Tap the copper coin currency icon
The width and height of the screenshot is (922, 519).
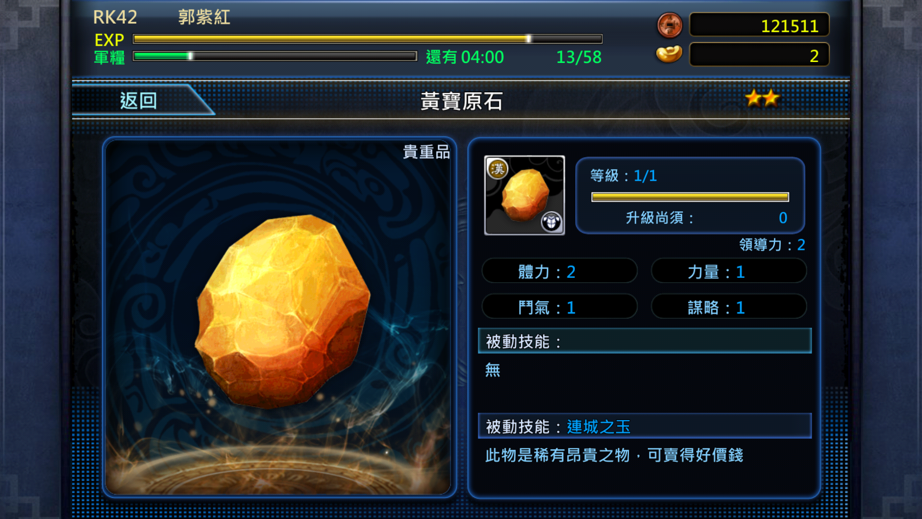669,25
